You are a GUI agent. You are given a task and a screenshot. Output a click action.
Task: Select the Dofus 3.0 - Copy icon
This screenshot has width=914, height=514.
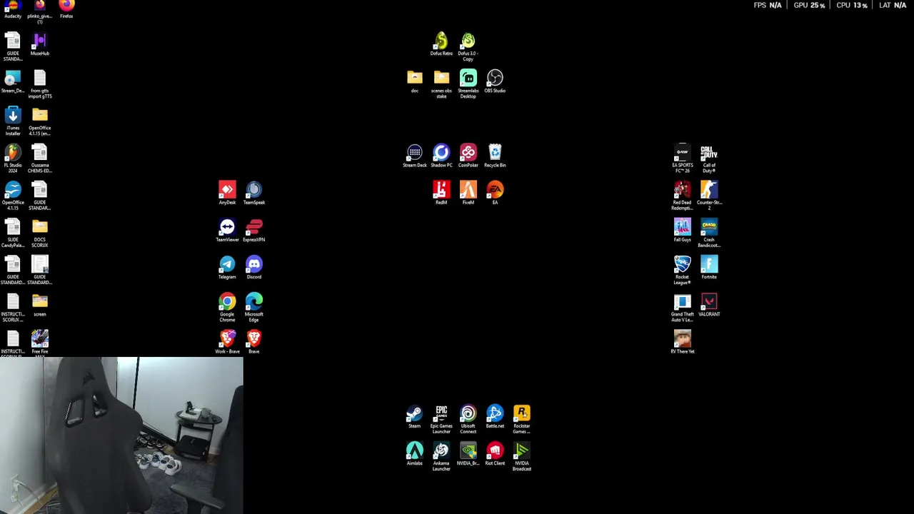pos(468,47)
